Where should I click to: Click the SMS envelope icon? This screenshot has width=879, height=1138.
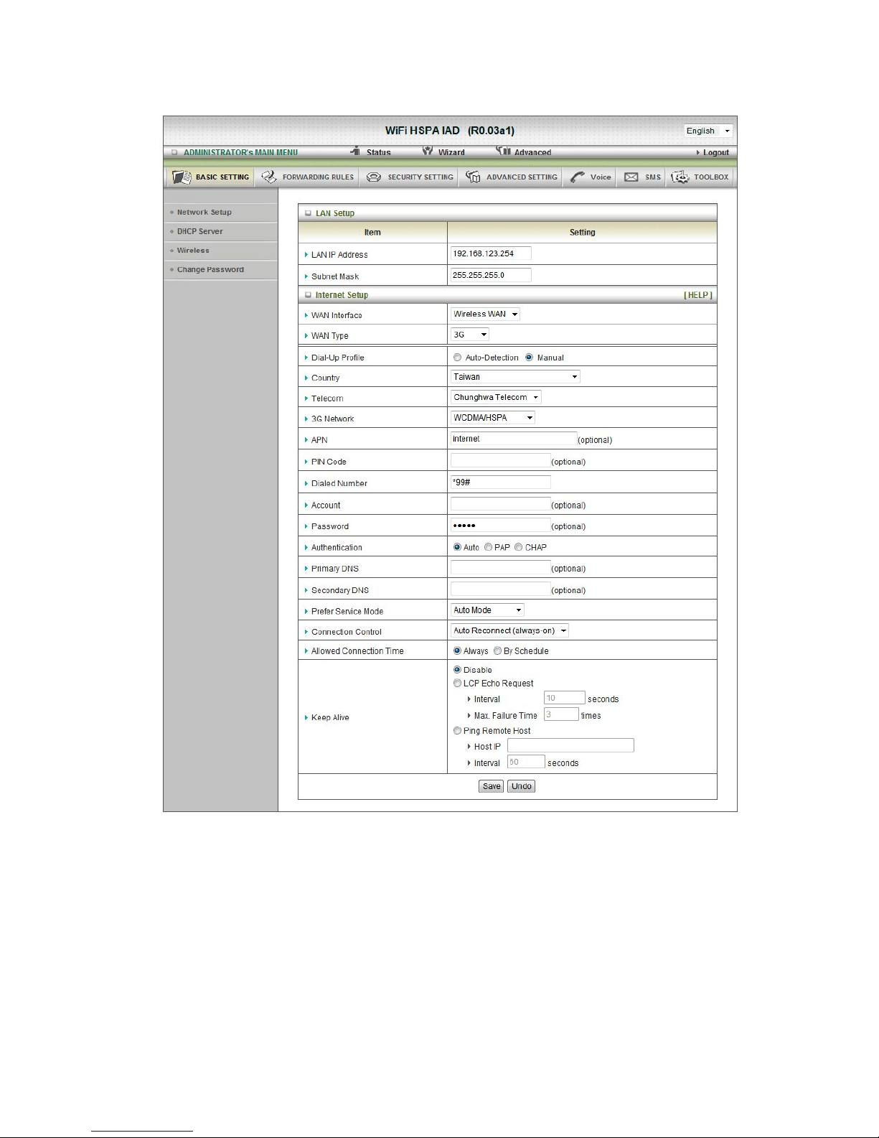point(631,177)
